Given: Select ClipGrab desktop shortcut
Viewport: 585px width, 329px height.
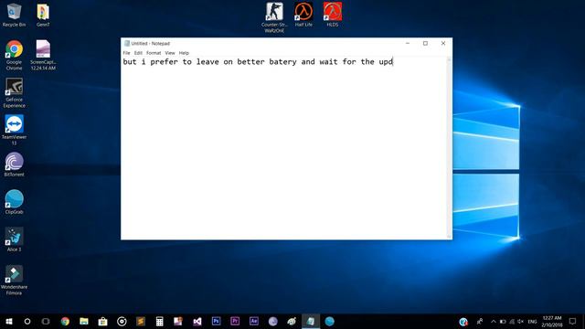Looking at the screenshot, I should coord(15,202).
